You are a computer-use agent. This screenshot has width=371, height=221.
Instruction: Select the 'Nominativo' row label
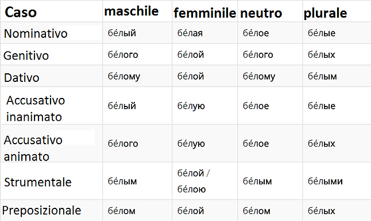click(x=36, y=33)
